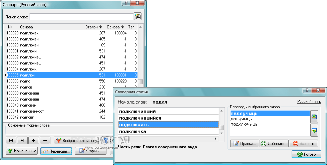Click the search icon next to Поиск слова
This screenshot has width=327, height=165.
[x=137, y=16]
